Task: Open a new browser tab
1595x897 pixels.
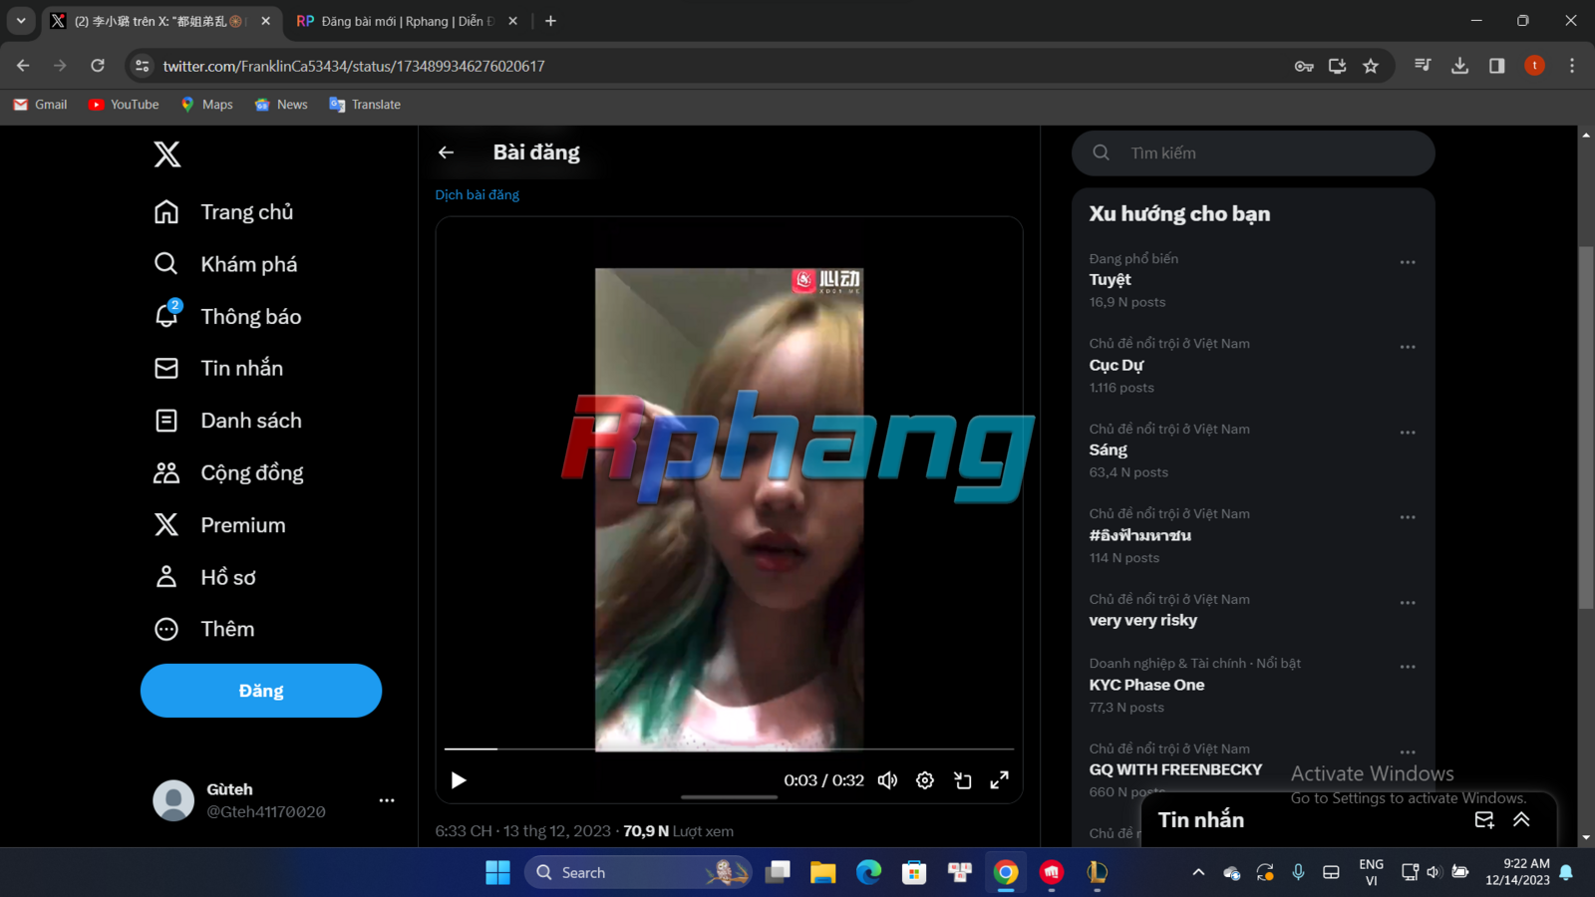Action: coord(550,21)
